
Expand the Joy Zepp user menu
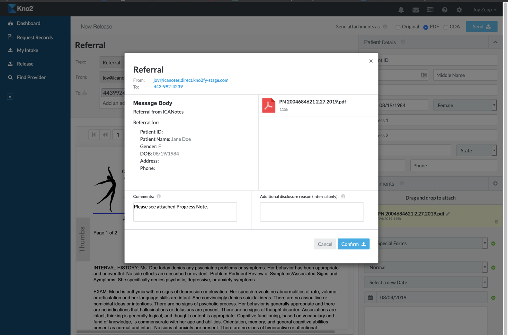click(x=484, y=10)
